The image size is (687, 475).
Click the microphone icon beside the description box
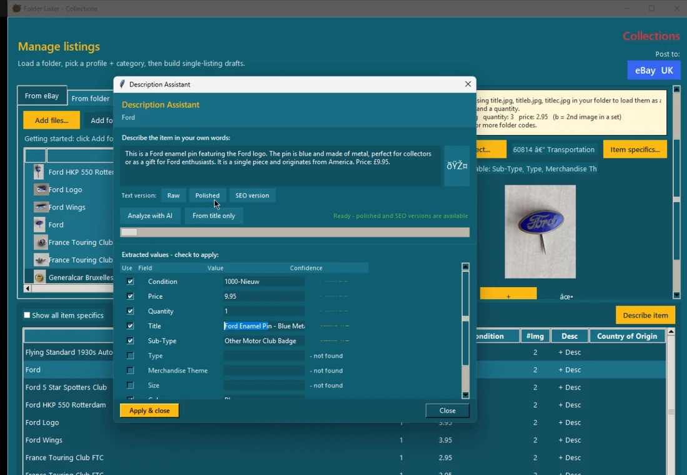coord(457,165)
